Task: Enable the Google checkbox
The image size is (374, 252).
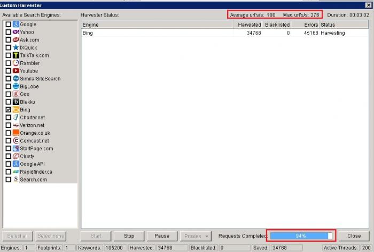Action: coord(9,25)
